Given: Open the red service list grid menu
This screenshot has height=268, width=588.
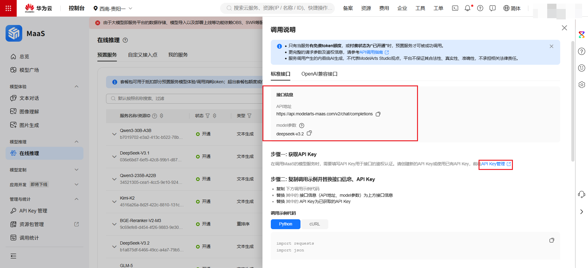Looking at the screenshot, I should click(x=8, y=8).
